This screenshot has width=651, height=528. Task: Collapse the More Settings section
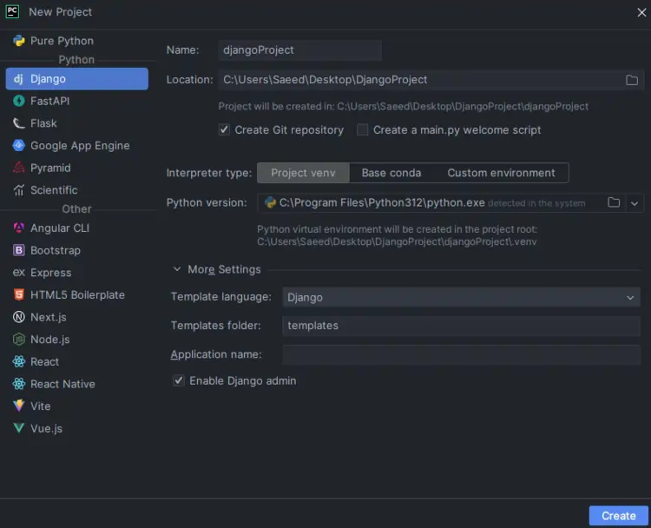[x=177, y=269]
